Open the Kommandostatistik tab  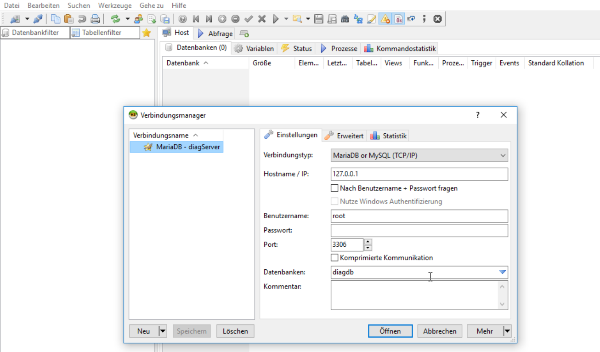click(x=400, y=48)
